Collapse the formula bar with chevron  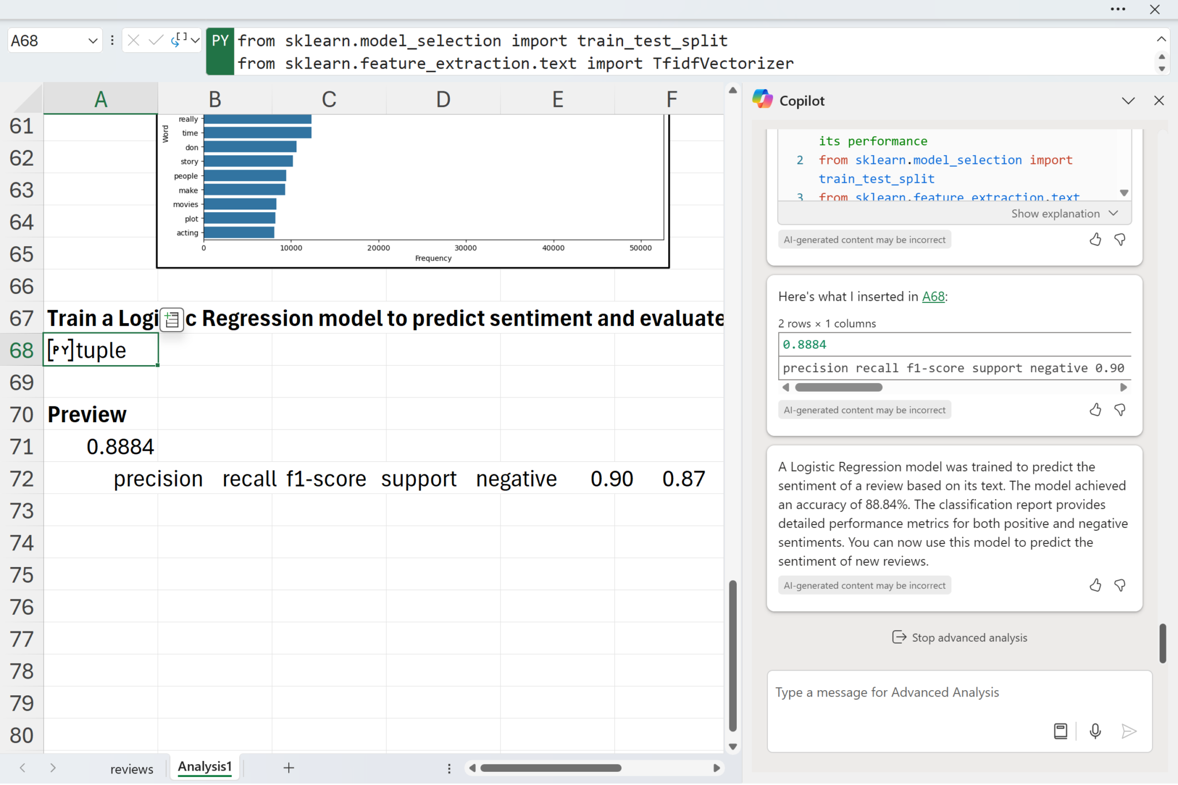[x=1161, y=39]
